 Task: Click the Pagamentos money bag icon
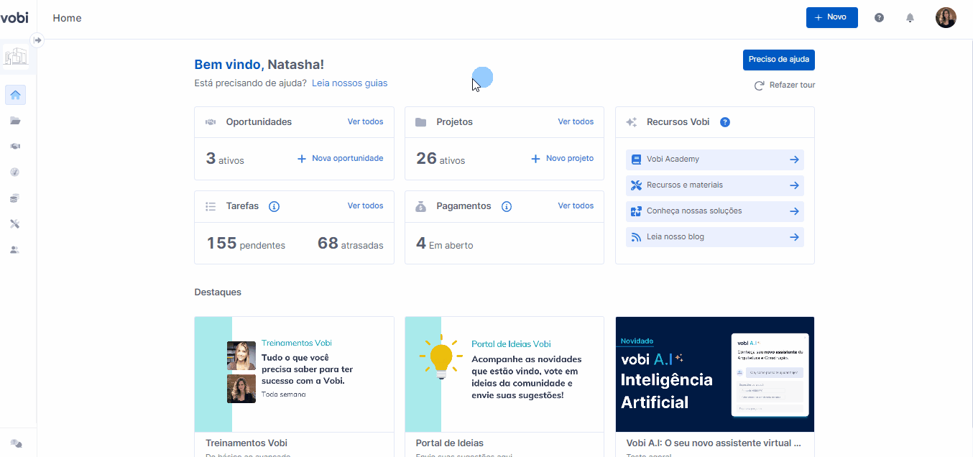point(421,206)
